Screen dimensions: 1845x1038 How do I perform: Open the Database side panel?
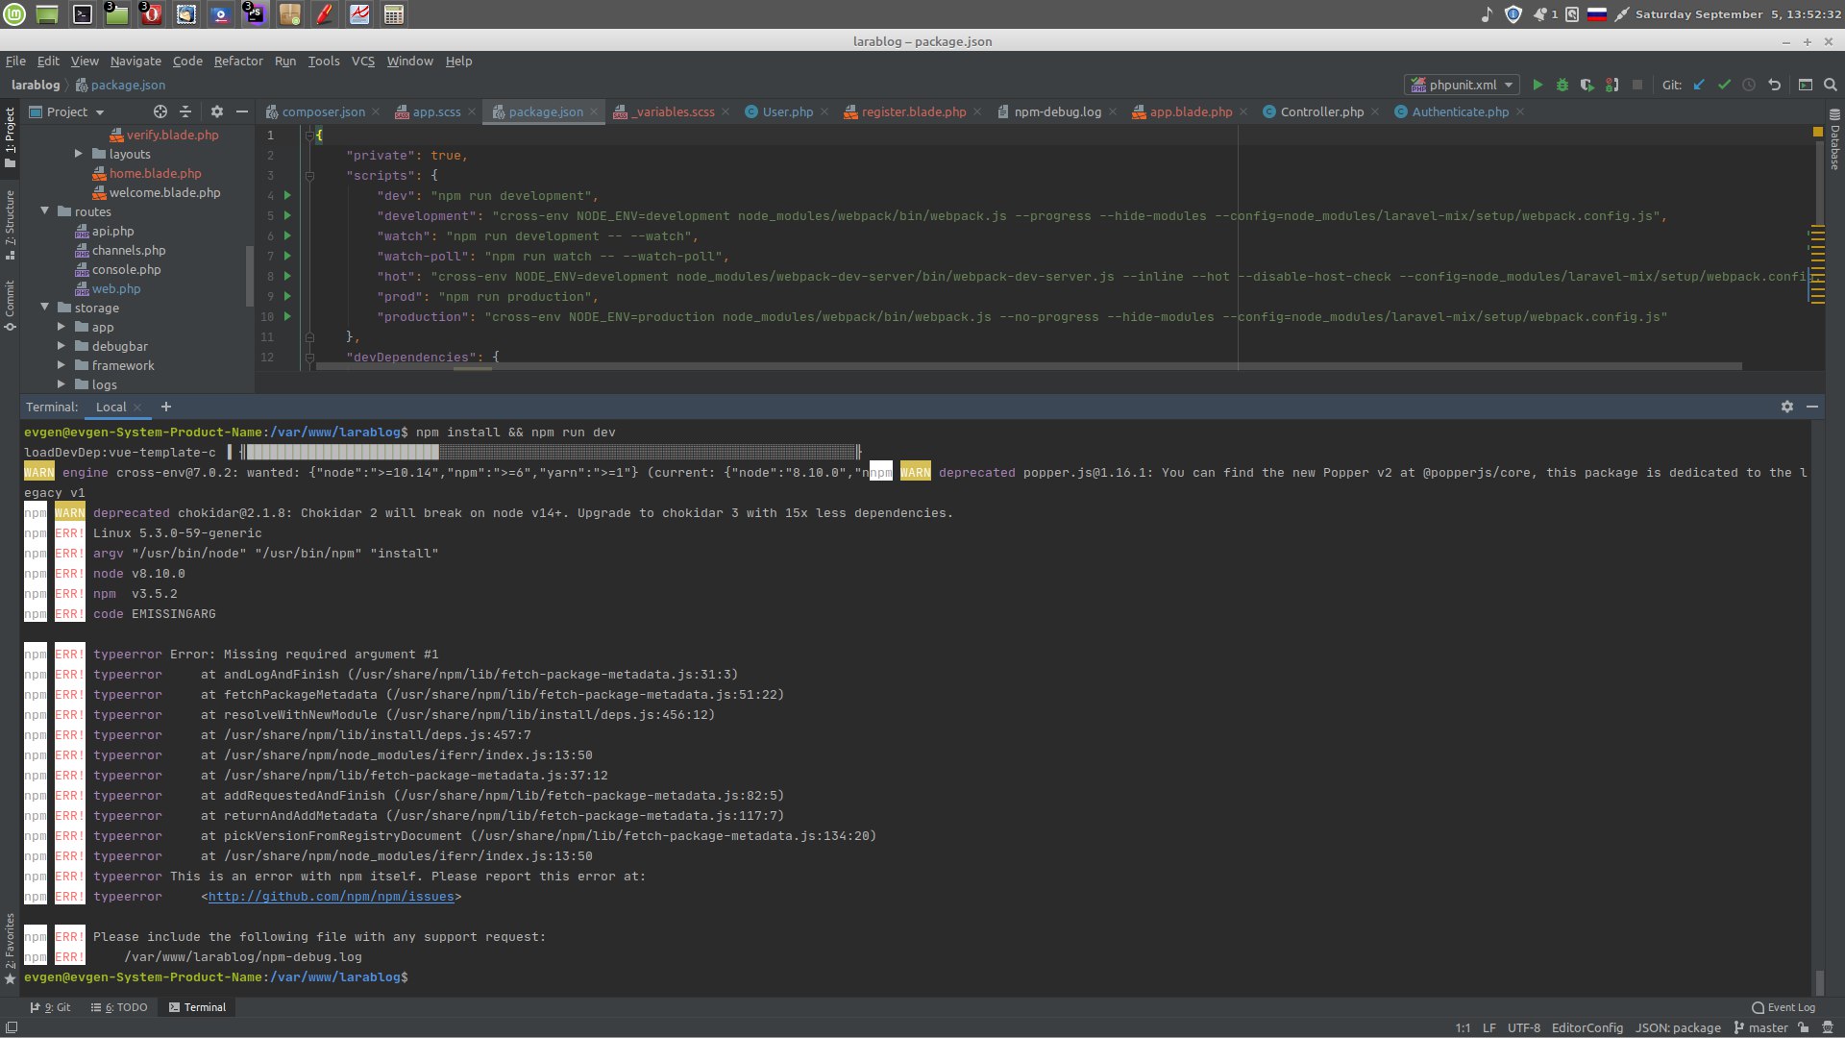(x=1834, y=139)
